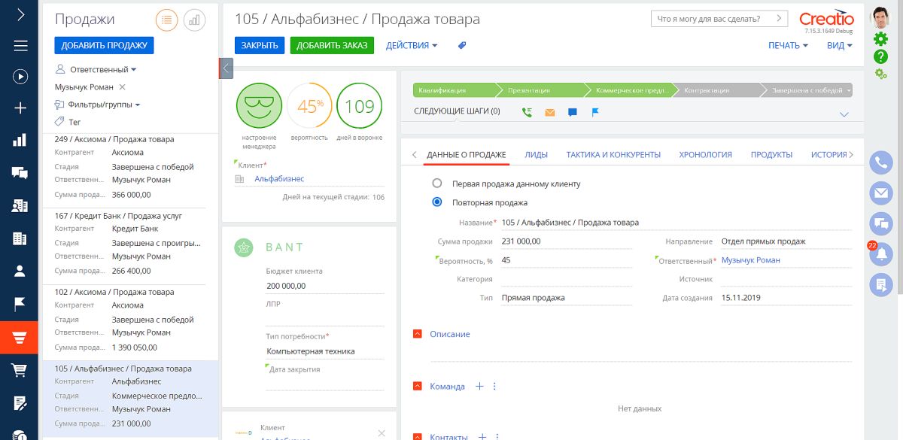Click the Квалификация stage in pipeline
Image resolution: width=903 pixels, height=440 pixels.
tap(455, 90)
